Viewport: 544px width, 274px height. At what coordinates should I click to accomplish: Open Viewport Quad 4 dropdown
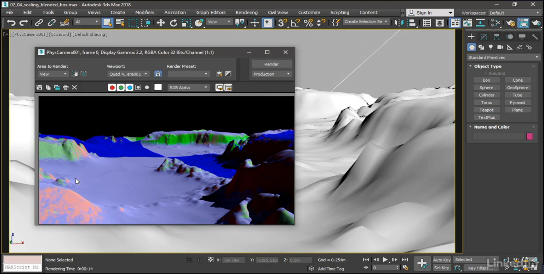[x=128, y=74]
